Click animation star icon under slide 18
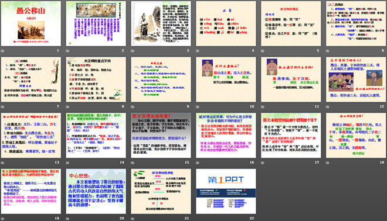 [328, 163]
